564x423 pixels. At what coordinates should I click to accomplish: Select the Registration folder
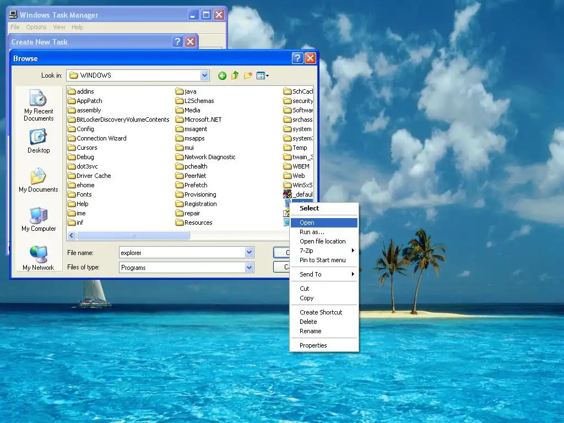pyautogui.click(x=197, y=204)
